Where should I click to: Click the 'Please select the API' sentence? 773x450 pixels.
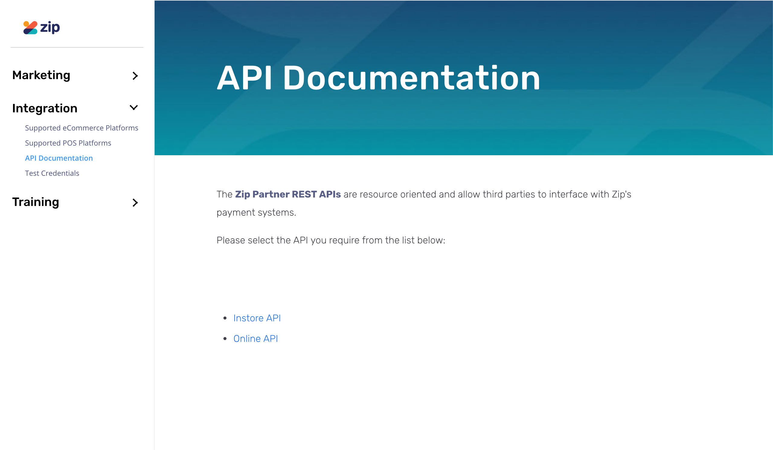pyautogui.click(x=331, y=240)
